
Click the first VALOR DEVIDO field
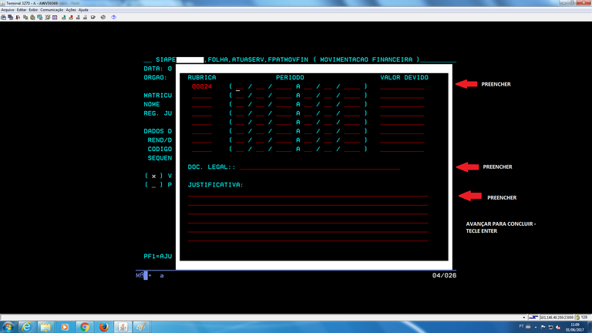tap(402, 87)
